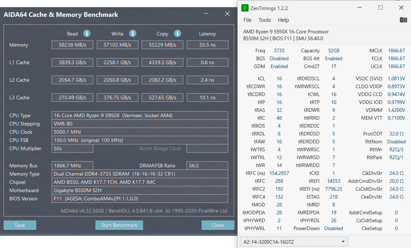The image size is (411, 248).
Task: Click the Read info icon in AIDA64
Action: coord(87,34)
